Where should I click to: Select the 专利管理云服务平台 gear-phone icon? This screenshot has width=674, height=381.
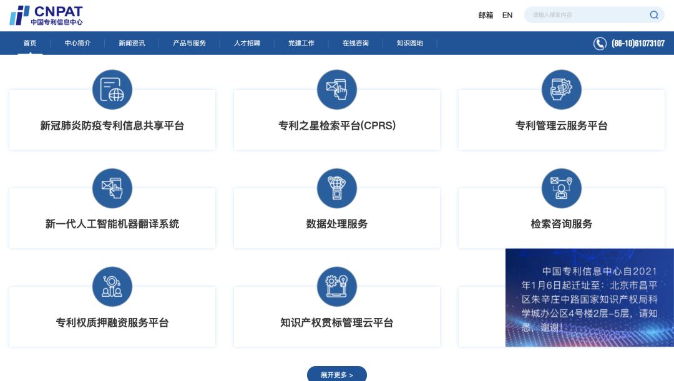(x=561, y=89)
